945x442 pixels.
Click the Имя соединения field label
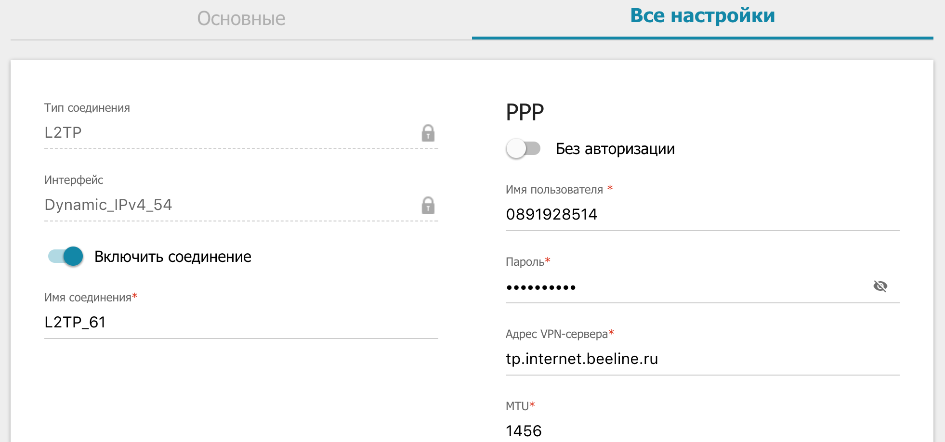88,298
